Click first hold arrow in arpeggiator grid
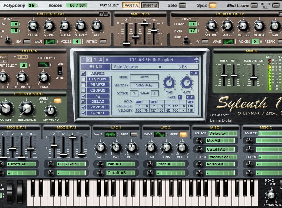 tap(139, 102)
